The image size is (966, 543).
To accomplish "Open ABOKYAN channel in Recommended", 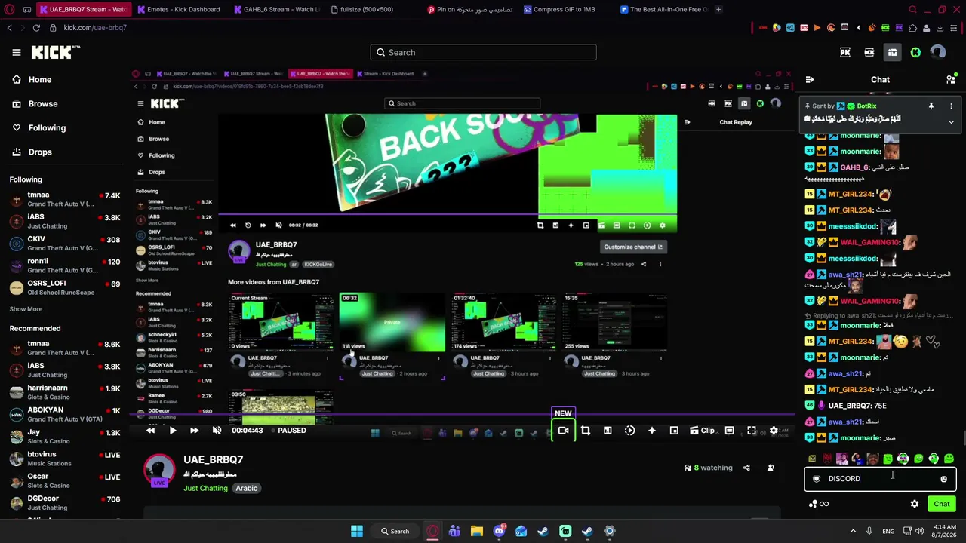I will click(64, 415).
